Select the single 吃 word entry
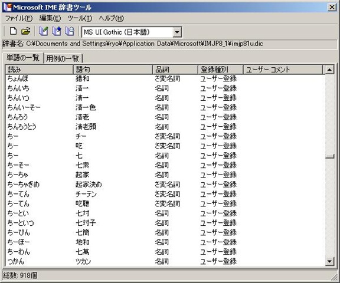The image size is (340, 283). [79, 146]
